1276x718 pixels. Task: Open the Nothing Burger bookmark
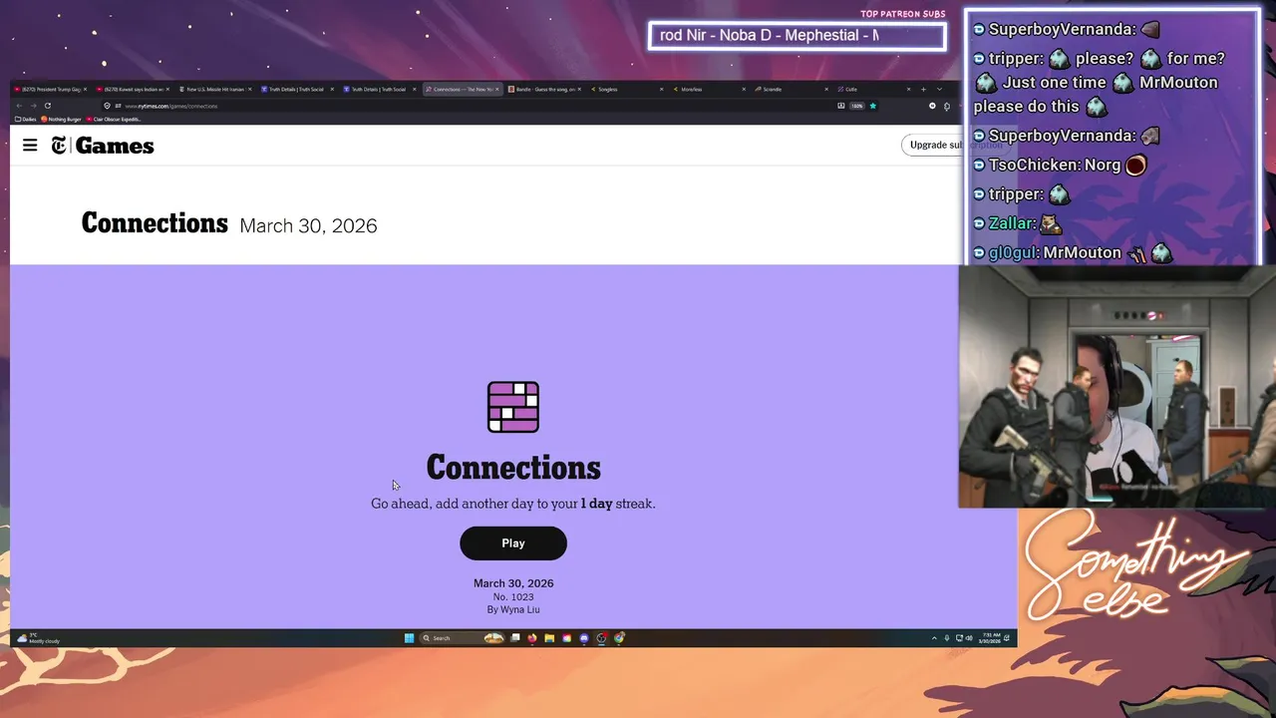[61, 119]
